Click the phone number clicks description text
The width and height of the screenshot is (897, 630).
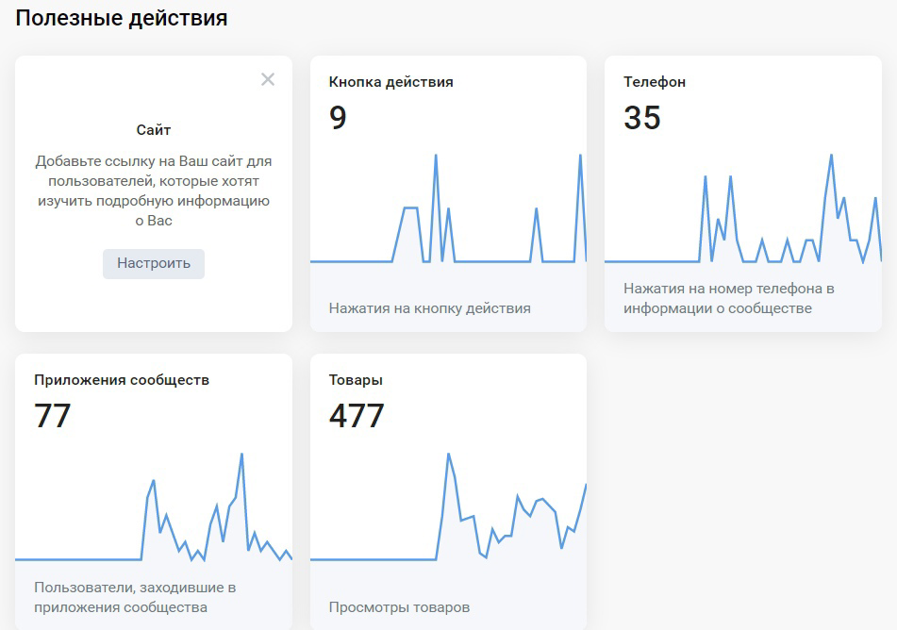729,298
